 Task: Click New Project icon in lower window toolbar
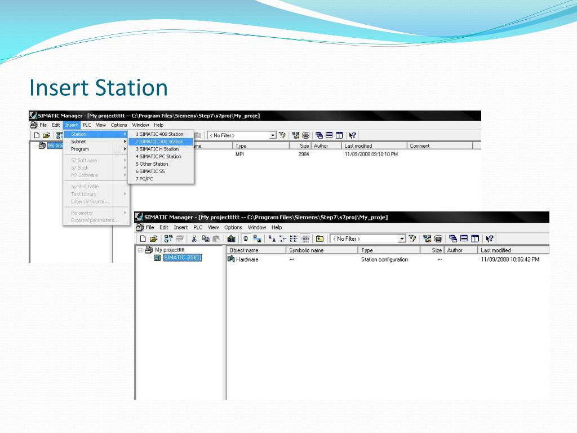(x=143, y=238)
